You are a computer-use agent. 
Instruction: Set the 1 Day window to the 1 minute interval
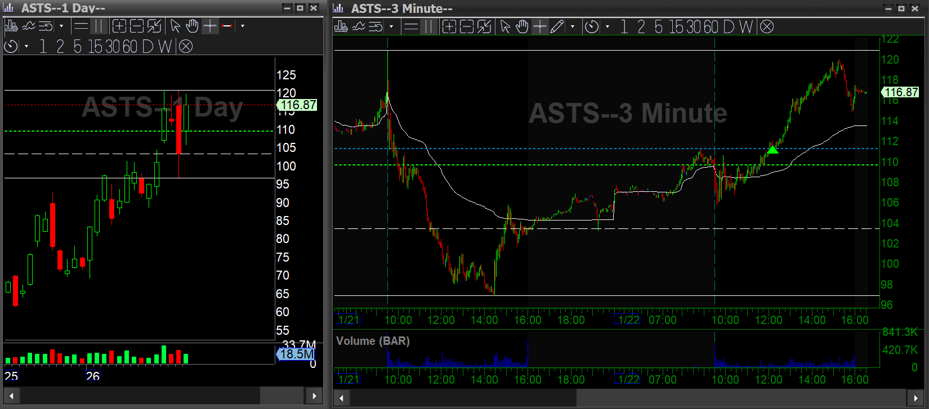43,47
